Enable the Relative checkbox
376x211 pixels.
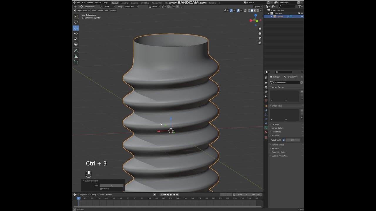tap(101, 189)
